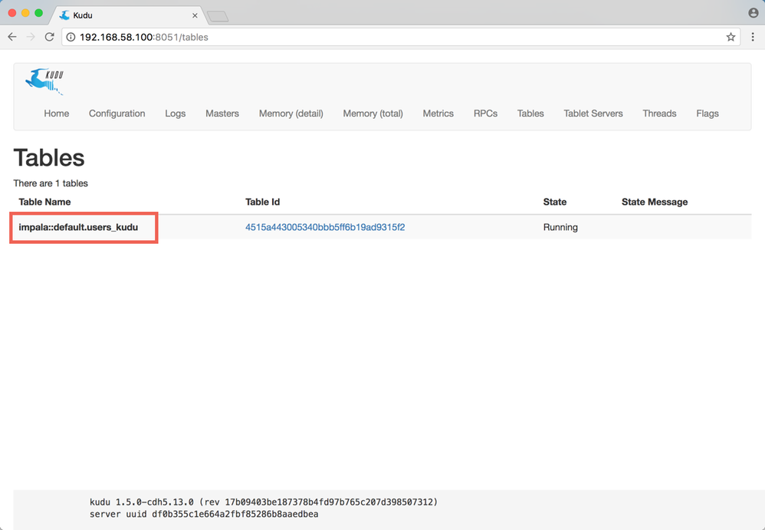
Task: Open the Home navigation link
Action: (x=57, y=114)
